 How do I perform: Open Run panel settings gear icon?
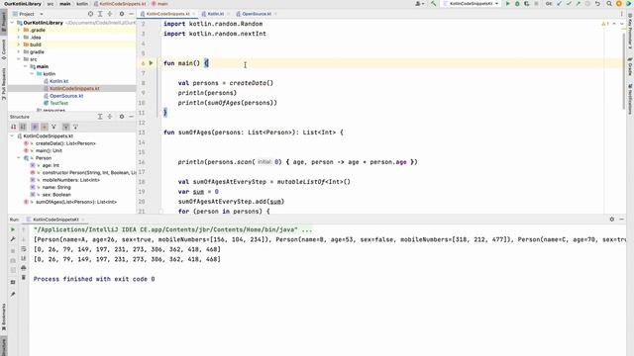(612, 220)
